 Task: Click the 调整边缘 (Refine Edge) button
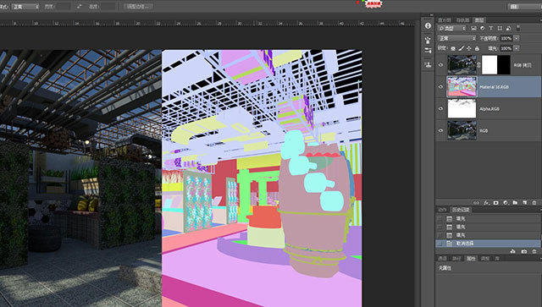(138, 7)
